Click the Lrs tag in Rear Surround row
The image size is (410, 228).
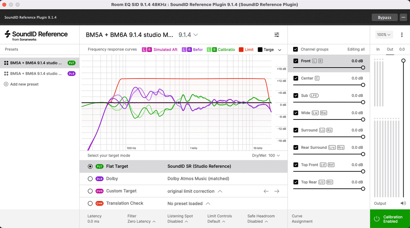[x=332, y=148]
